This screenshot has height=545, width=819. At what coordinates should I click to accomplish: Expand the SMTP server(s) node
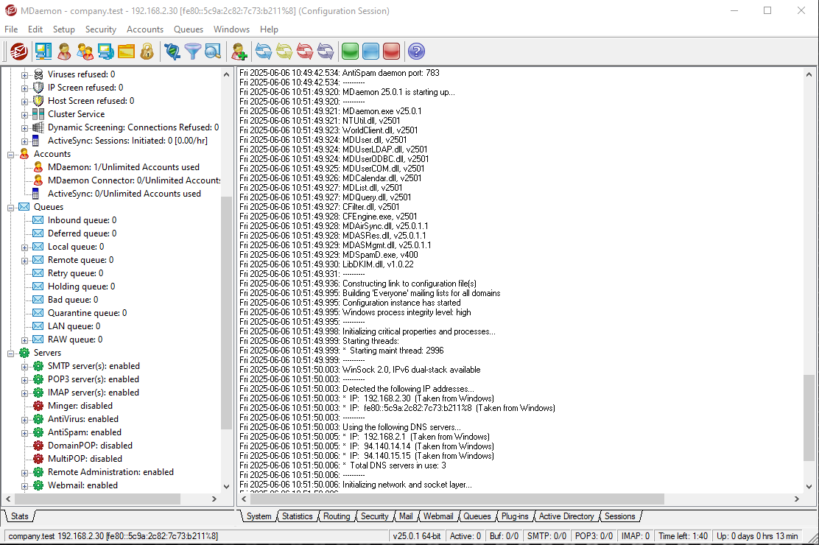tap(24, 367)
